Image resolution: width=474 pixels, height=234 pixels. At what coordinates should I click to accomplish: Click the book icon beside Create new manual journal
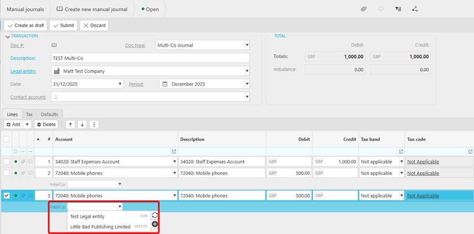tap(60, 9)
